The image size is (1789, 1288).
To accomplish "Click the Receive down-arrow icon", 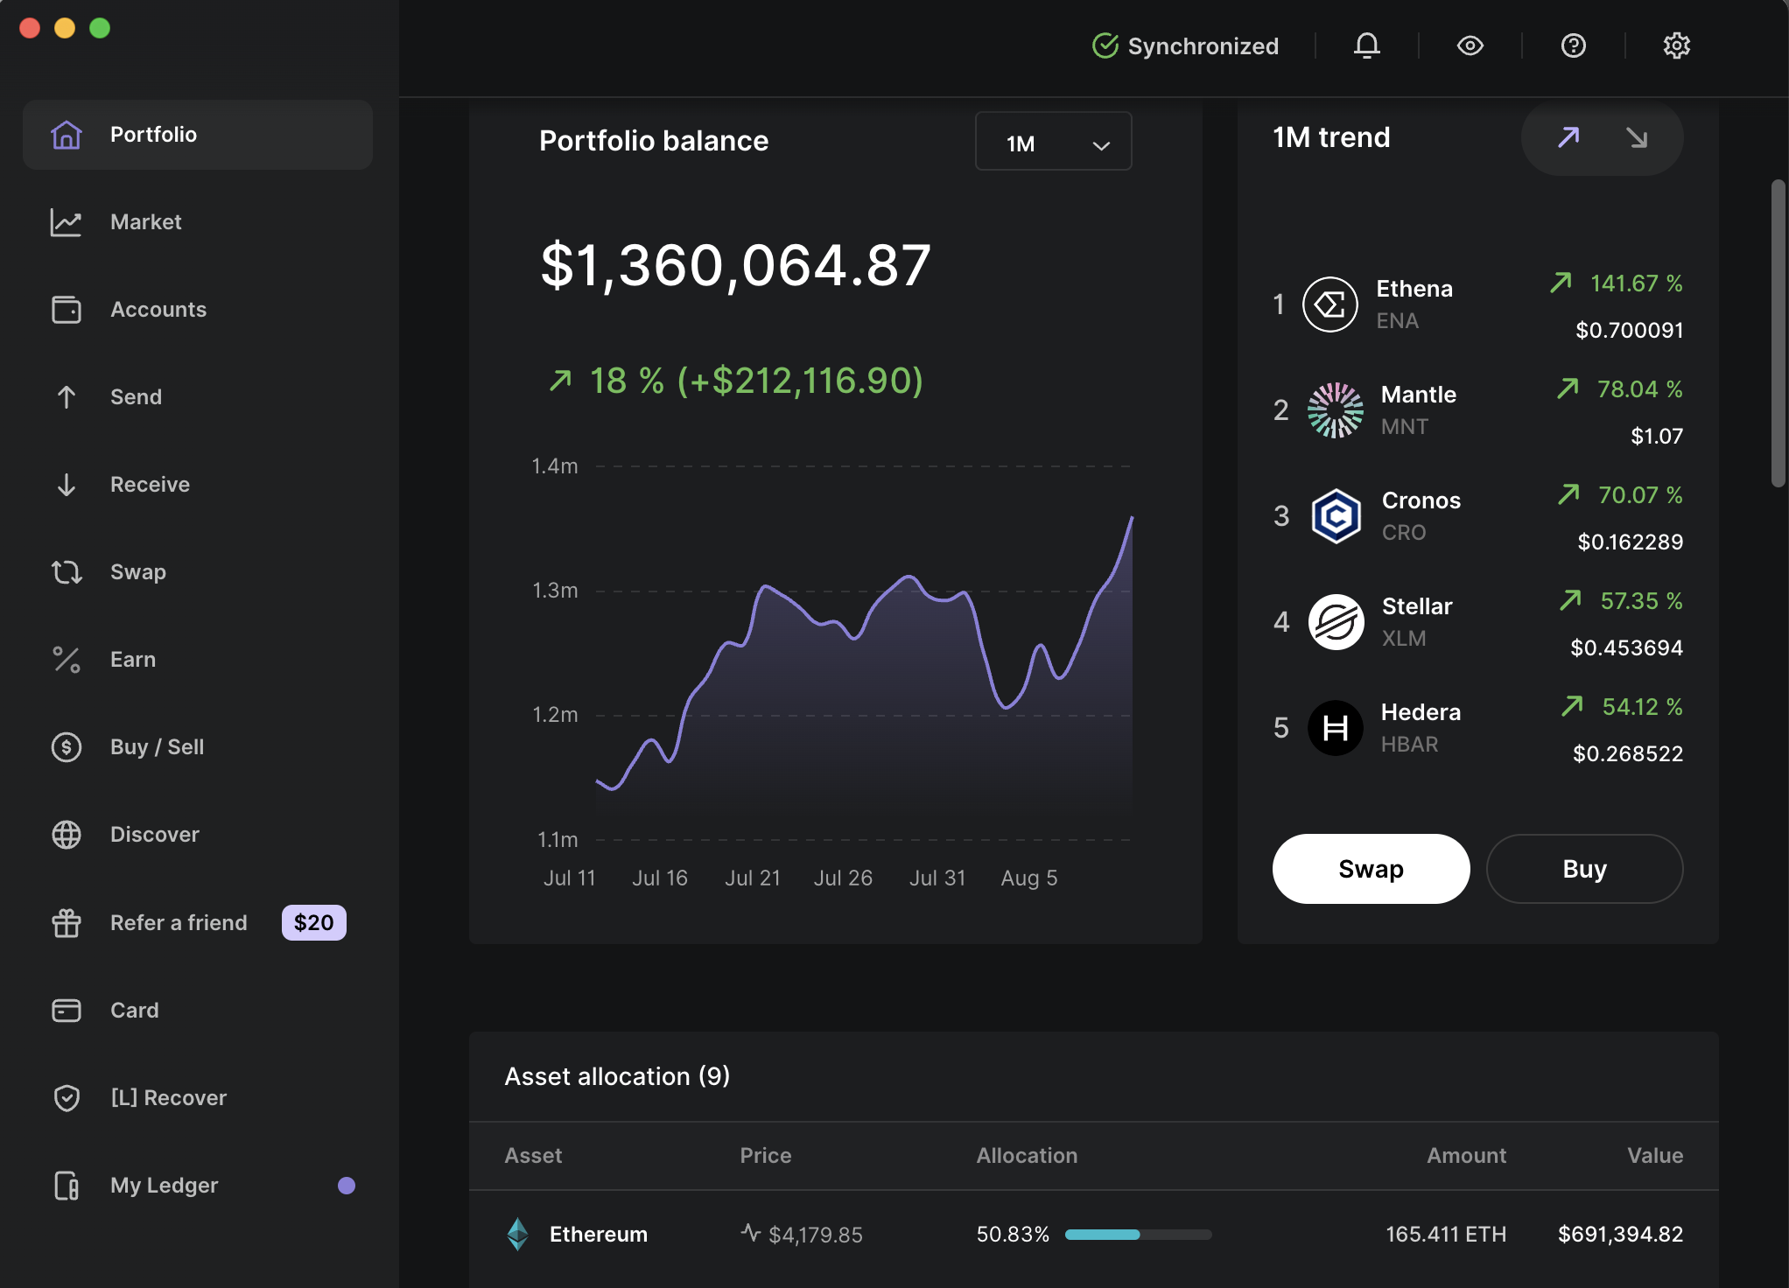I will tap(67, 485).
